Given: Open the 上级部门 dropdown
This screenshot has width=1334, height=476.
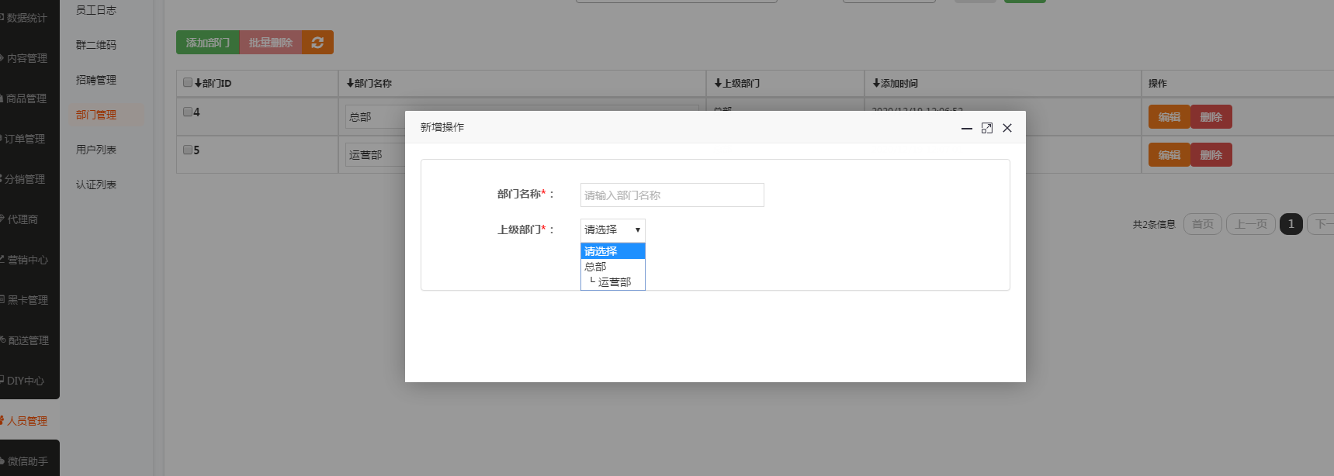Looking at the screenshot, I should [612, 229].
